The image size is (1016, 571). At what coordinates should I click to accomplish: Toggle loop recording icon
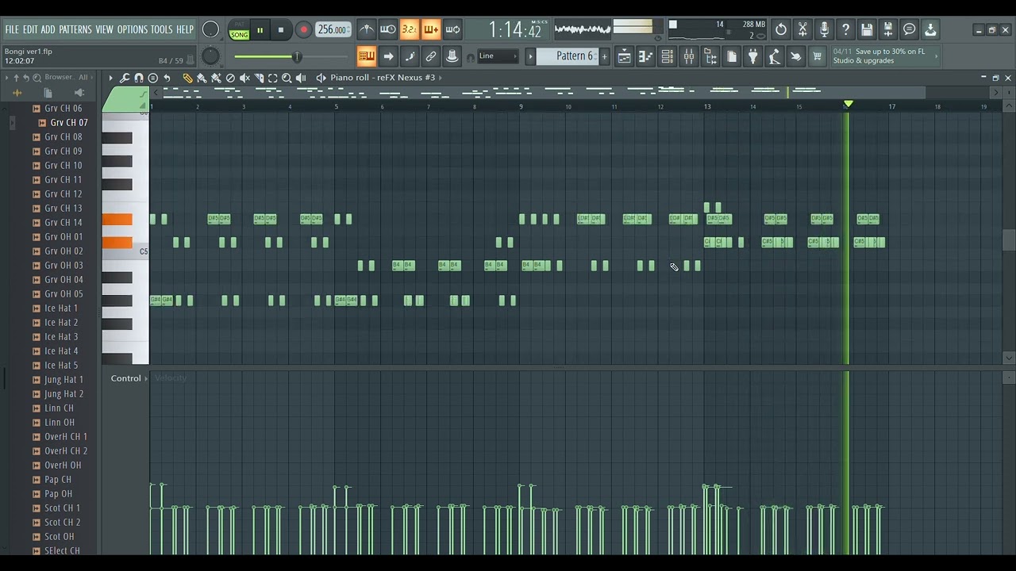click(x=452, y=29)
